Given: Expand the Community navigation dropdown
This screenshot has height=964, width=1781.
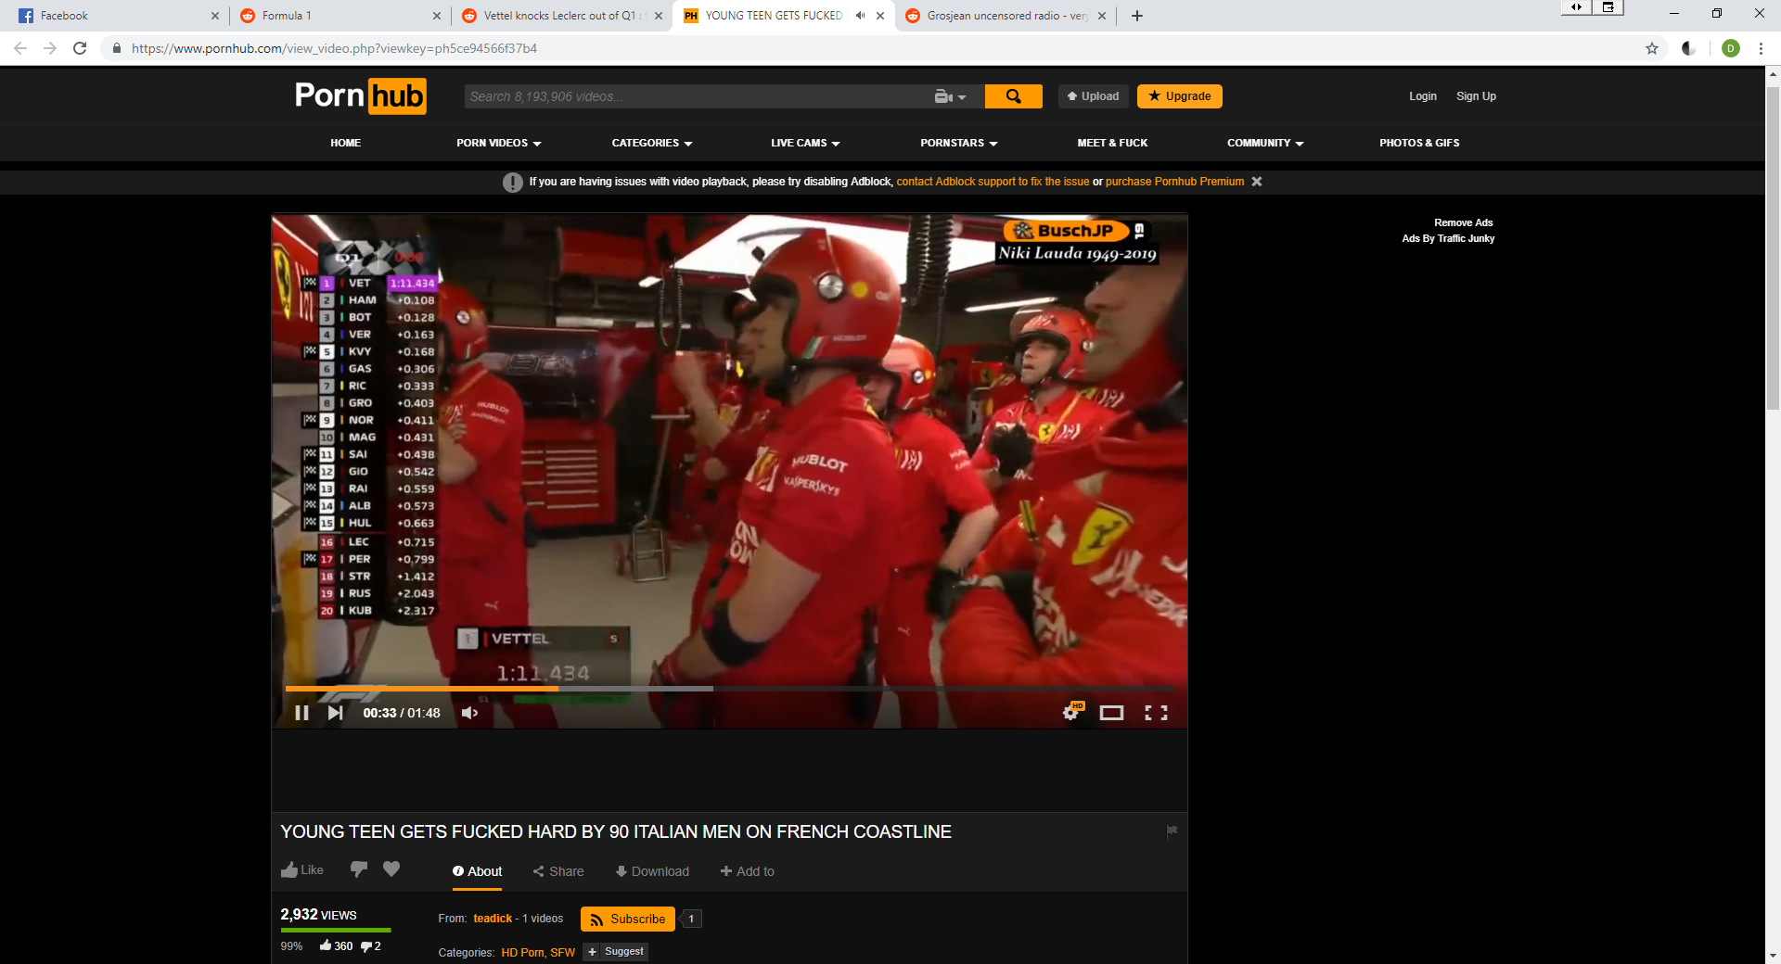Looking at the screenshot, I should pos(1264,143).
